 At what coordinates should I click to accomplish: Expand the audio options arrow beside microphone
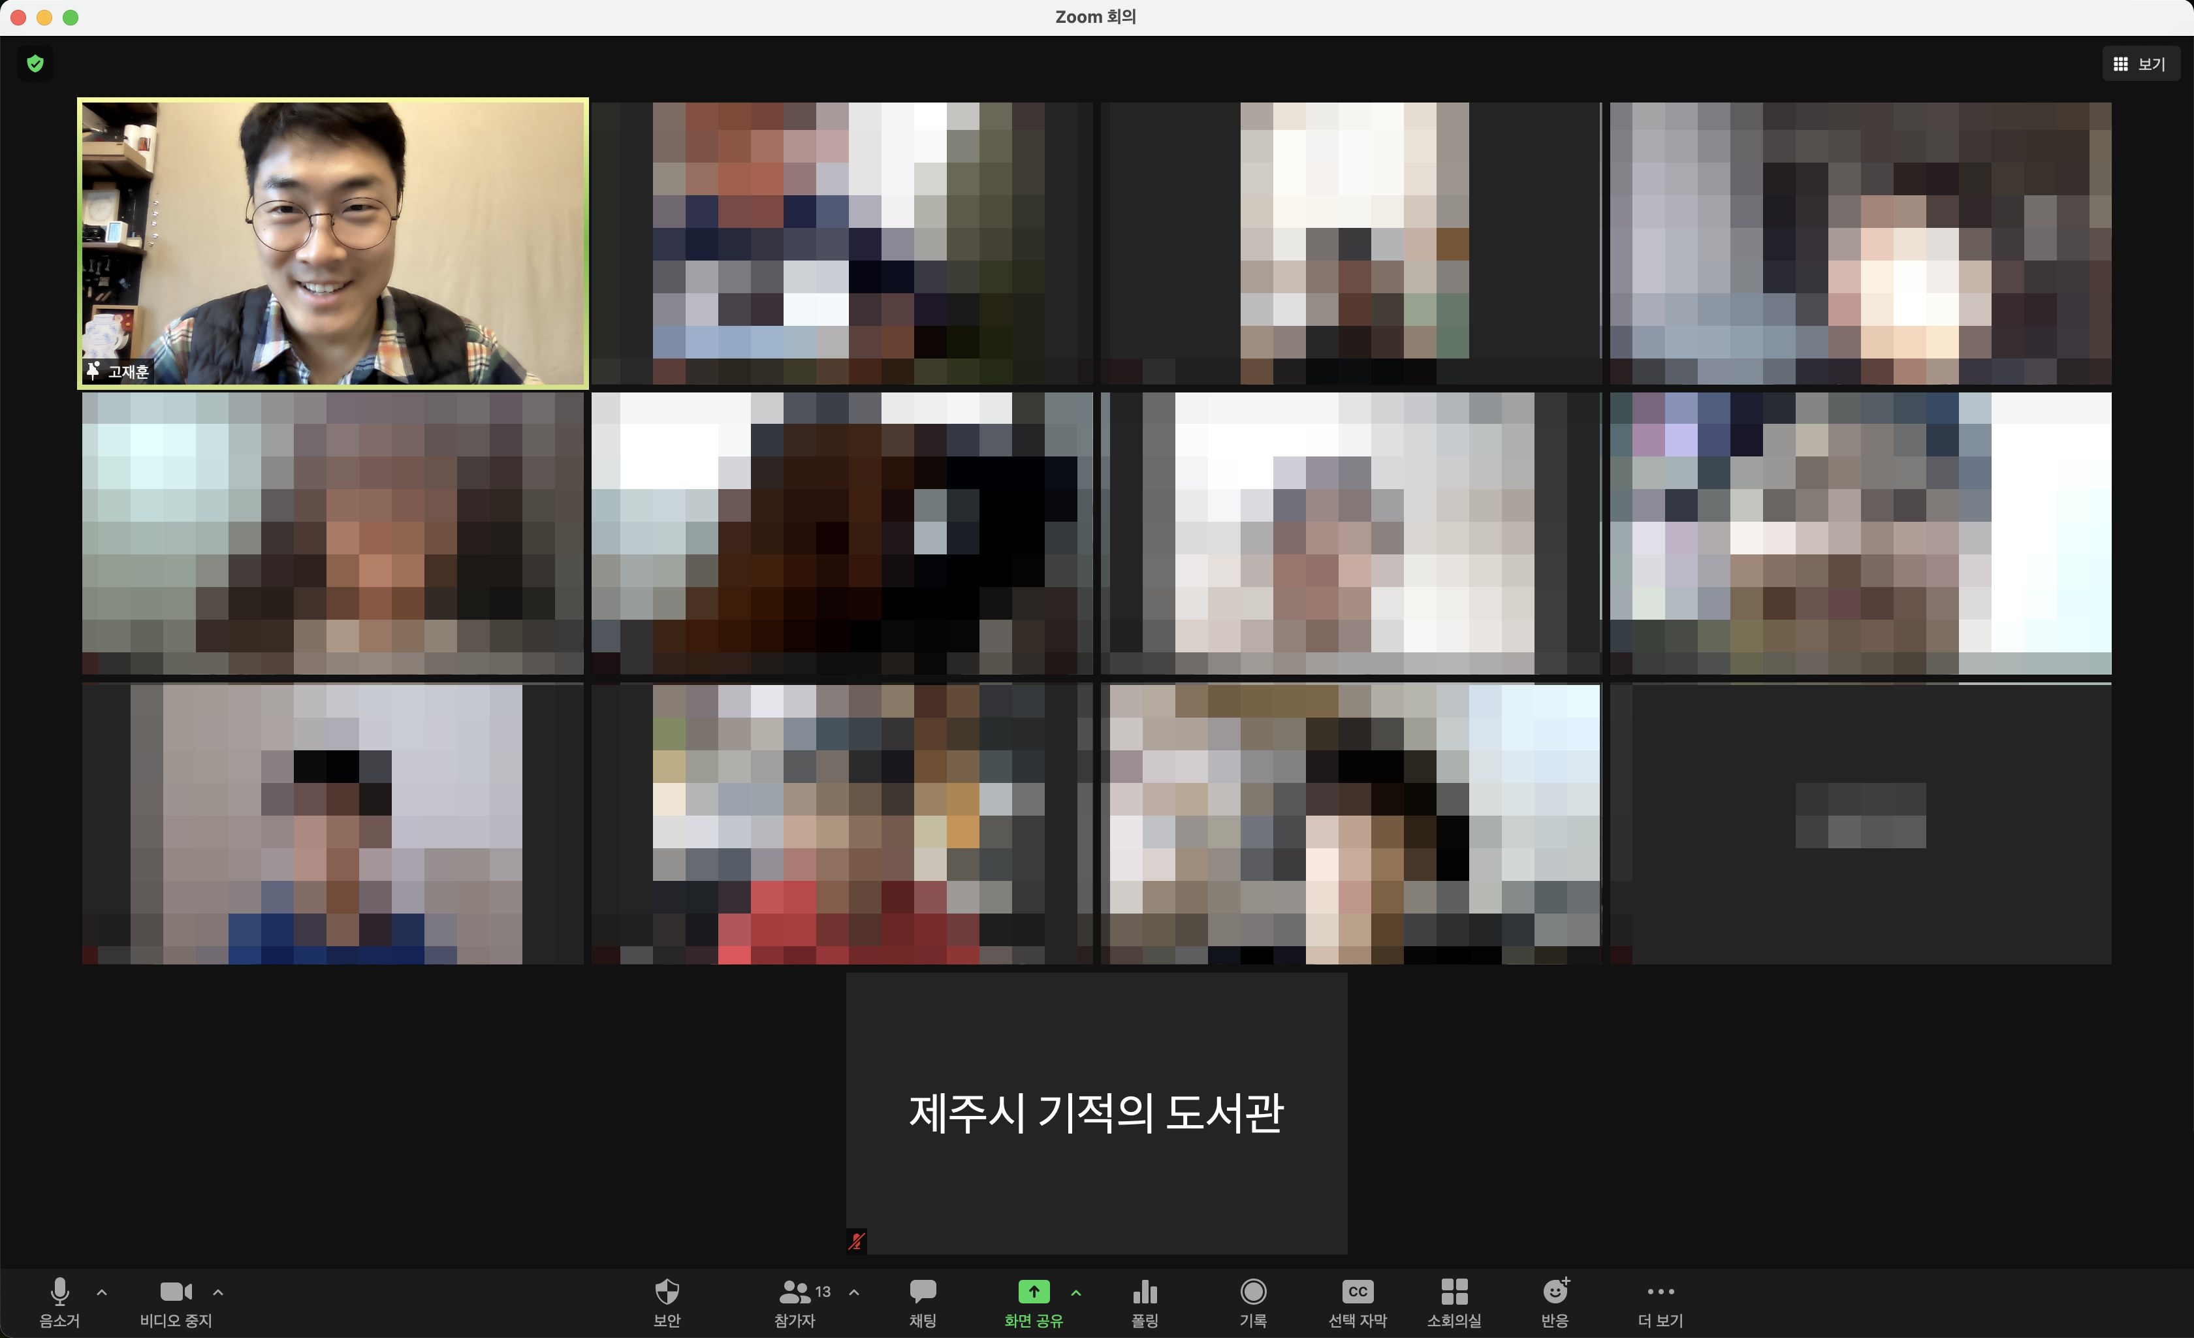coord(101,1292)
